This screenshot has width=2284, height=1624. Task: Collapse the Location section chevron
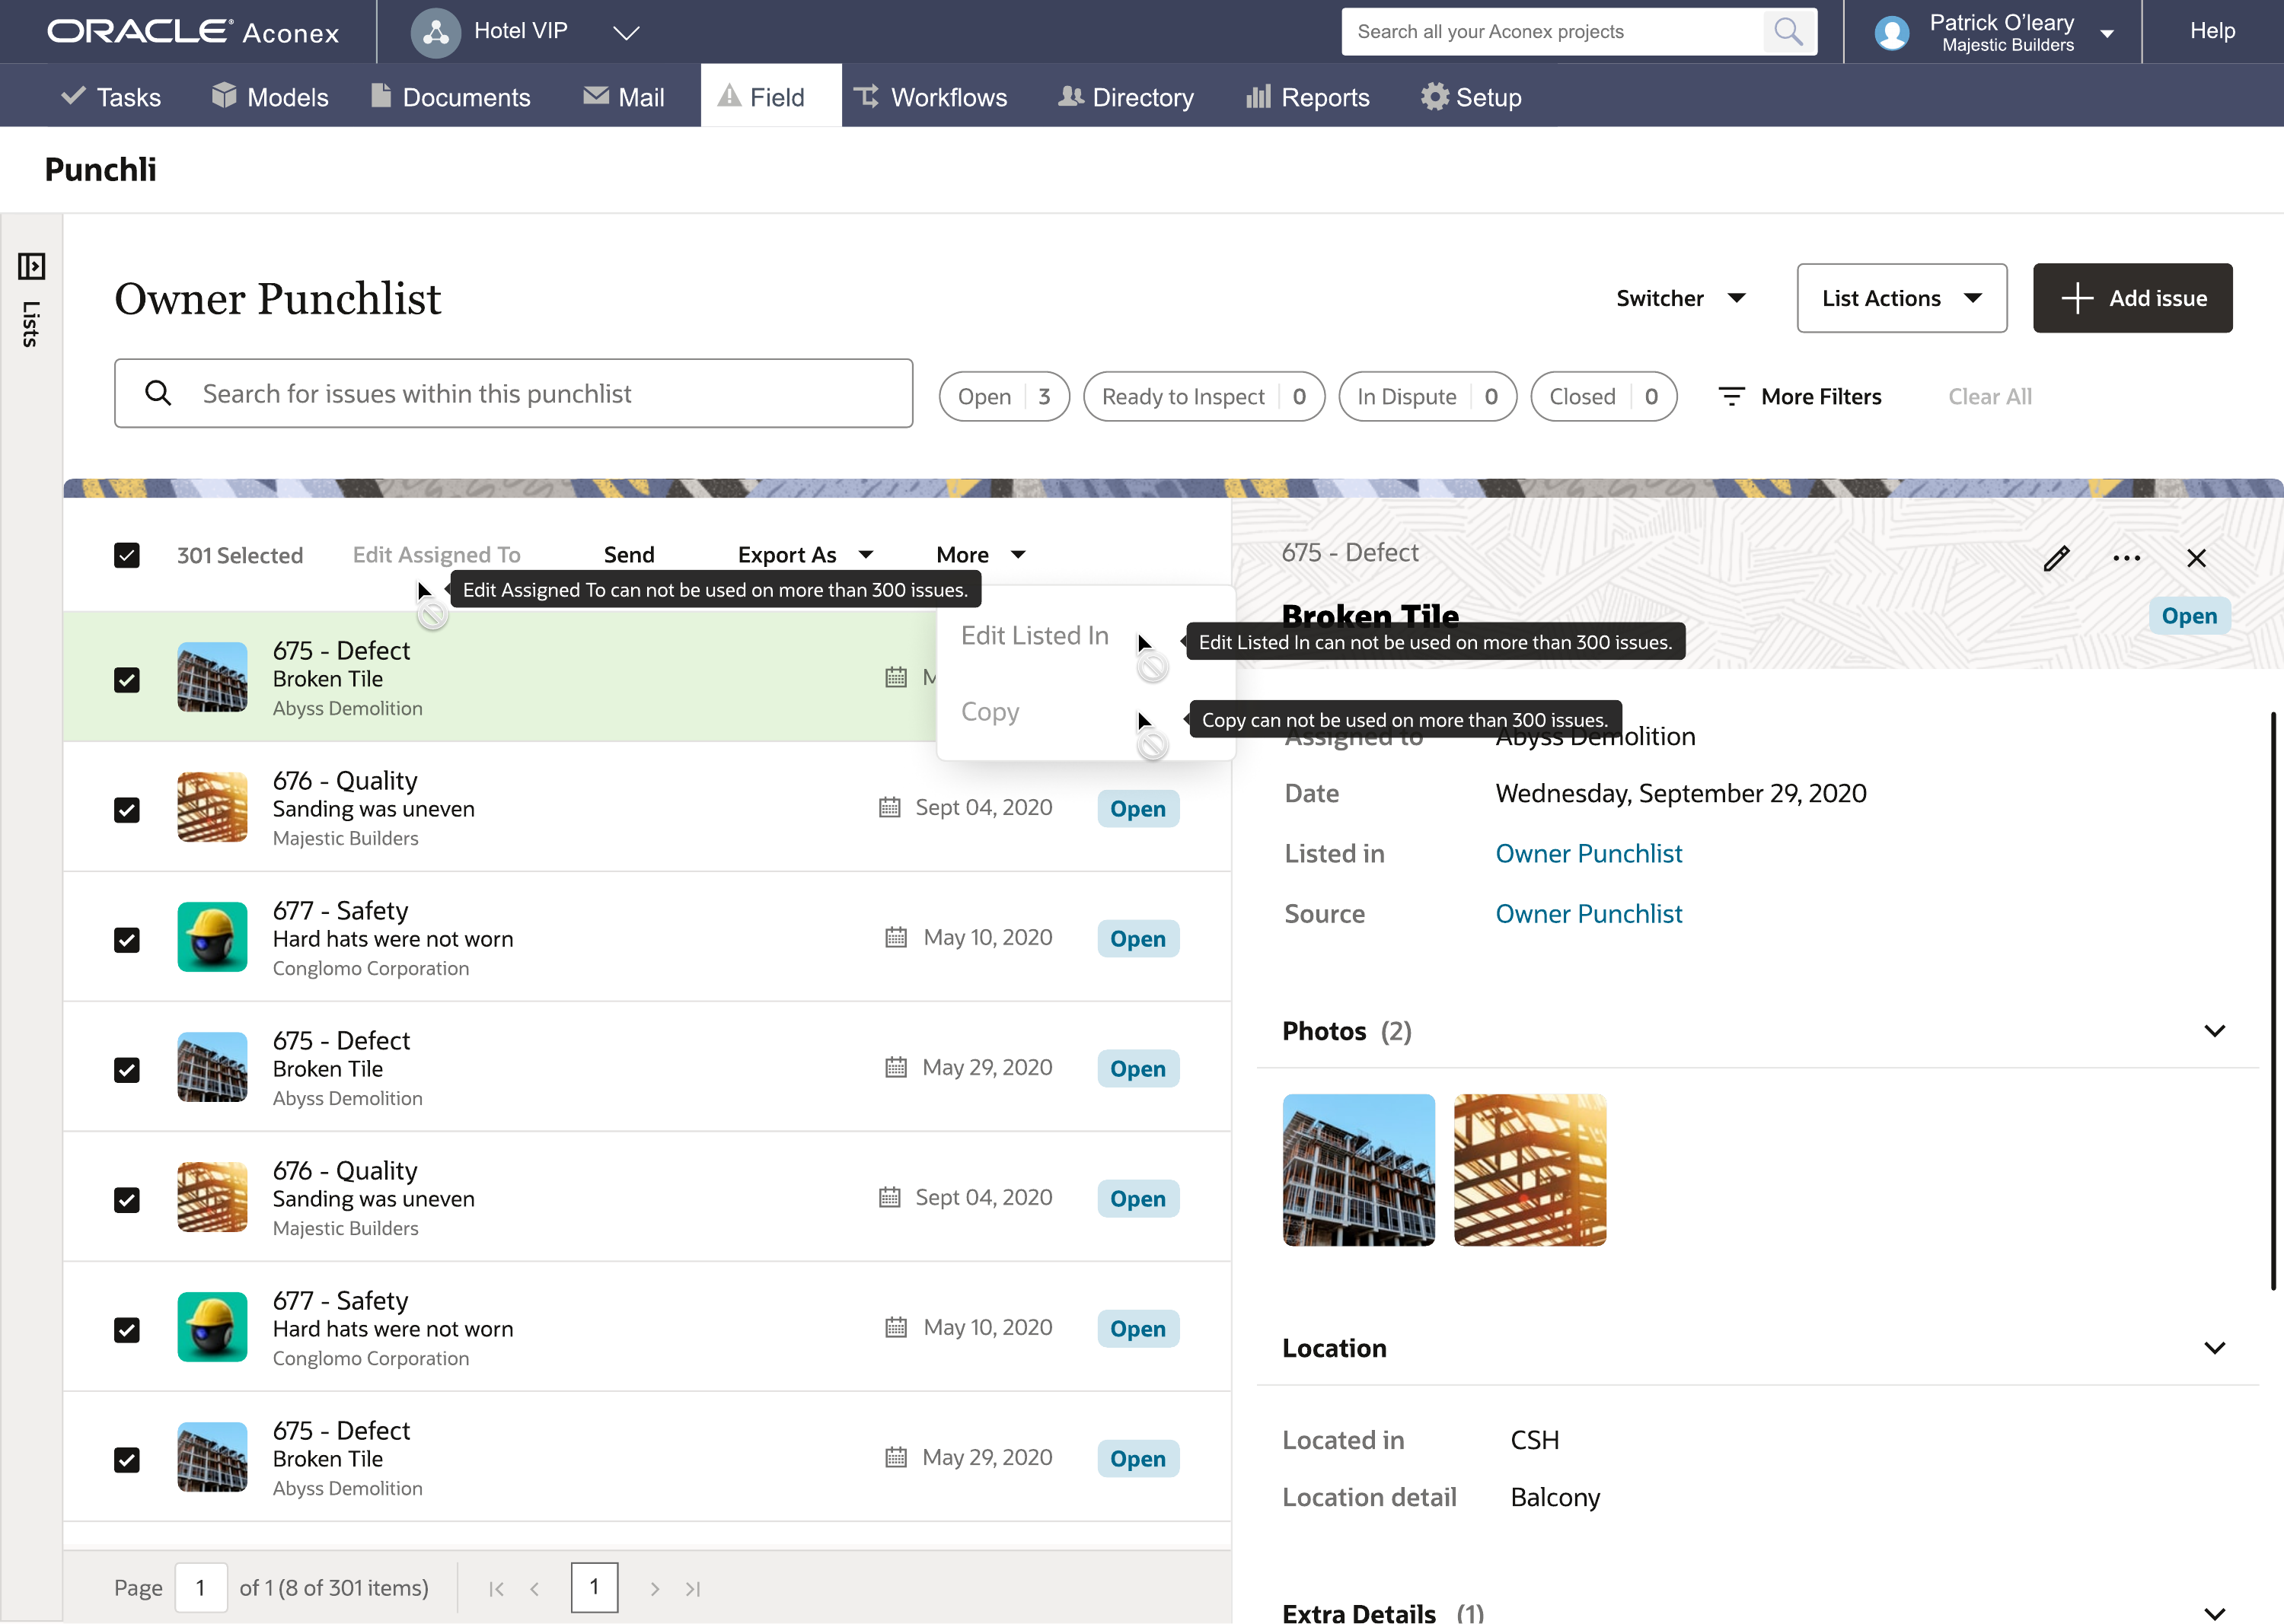[x=2214, y=1348]
